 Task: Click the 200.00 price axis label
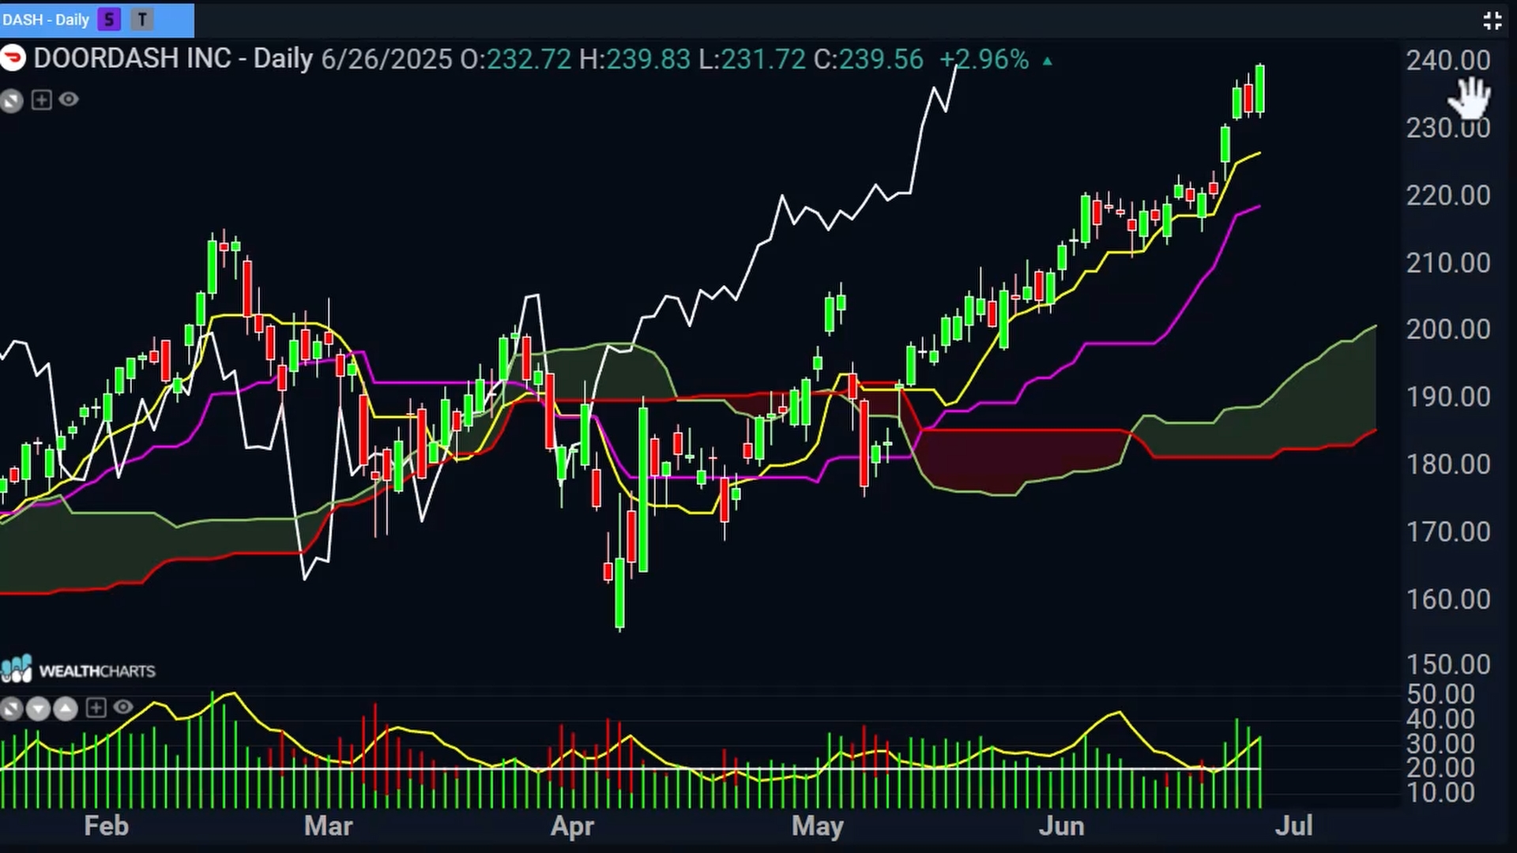tap(1447, 329)
